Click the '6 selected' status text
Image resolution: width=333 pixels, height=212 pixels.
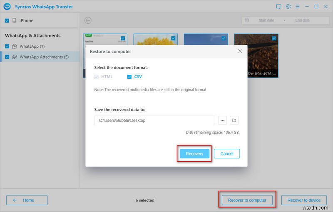click(x=145, y=200)
